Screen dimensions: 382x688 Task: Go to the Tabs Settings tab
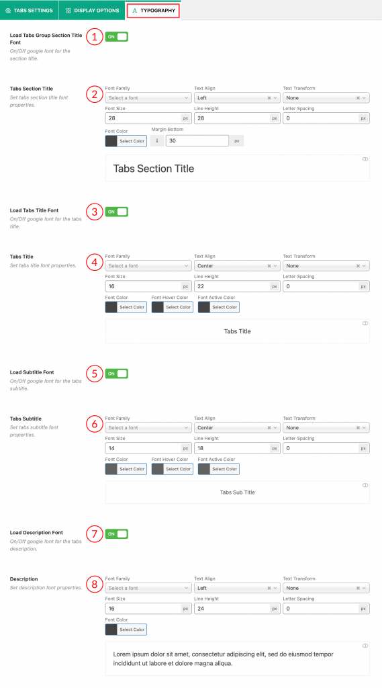click(30, 11)
